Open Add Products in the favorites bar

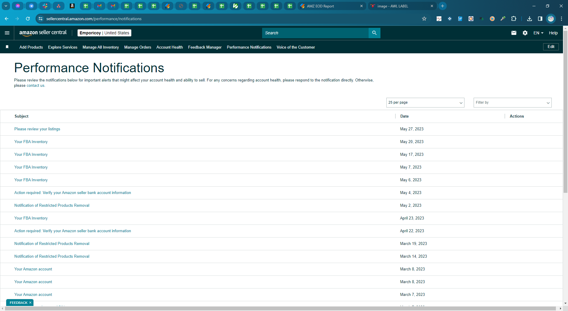(31, 47)
